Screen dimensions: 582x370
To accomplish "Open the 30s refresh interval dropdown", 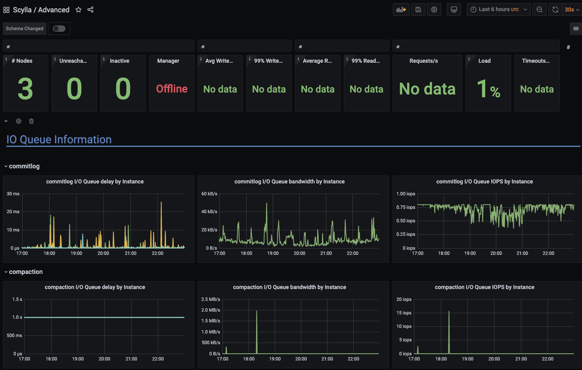I will (x=572, y=10).
